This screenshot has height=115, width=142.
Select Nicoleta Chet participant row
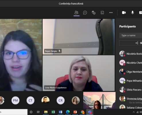131,63
